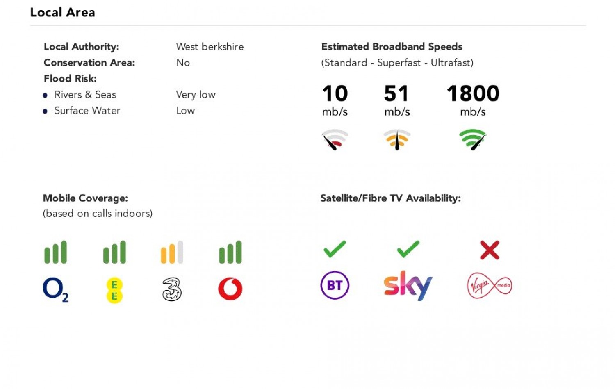Click the EE network logo
This screenshot has width=615, height=389.
114,290
